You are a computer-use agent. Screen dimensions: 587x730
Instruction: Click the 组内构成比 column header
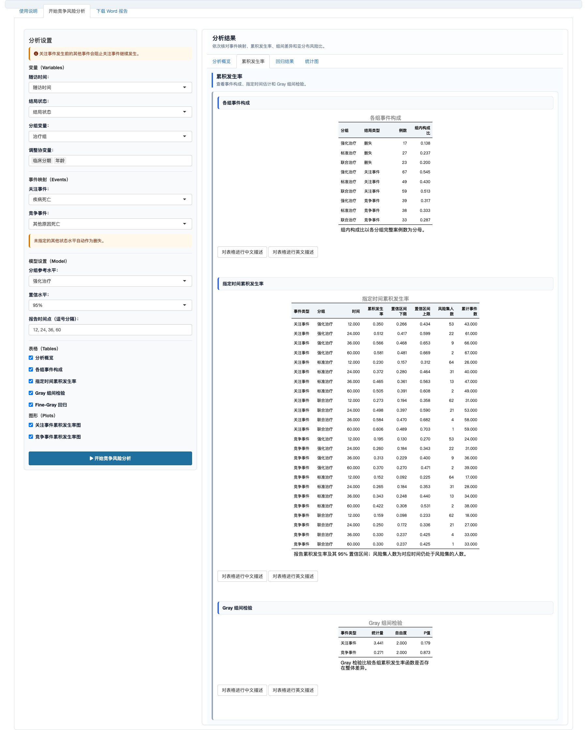422,130
